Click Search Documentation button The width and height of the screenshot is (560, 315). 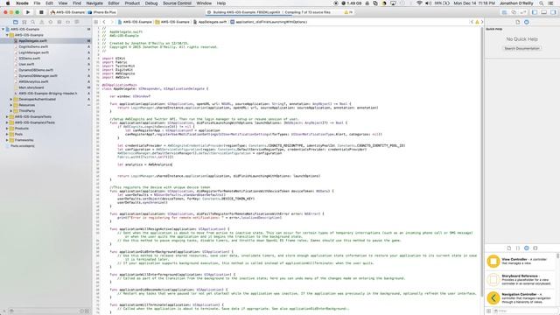tap(521, 48)
